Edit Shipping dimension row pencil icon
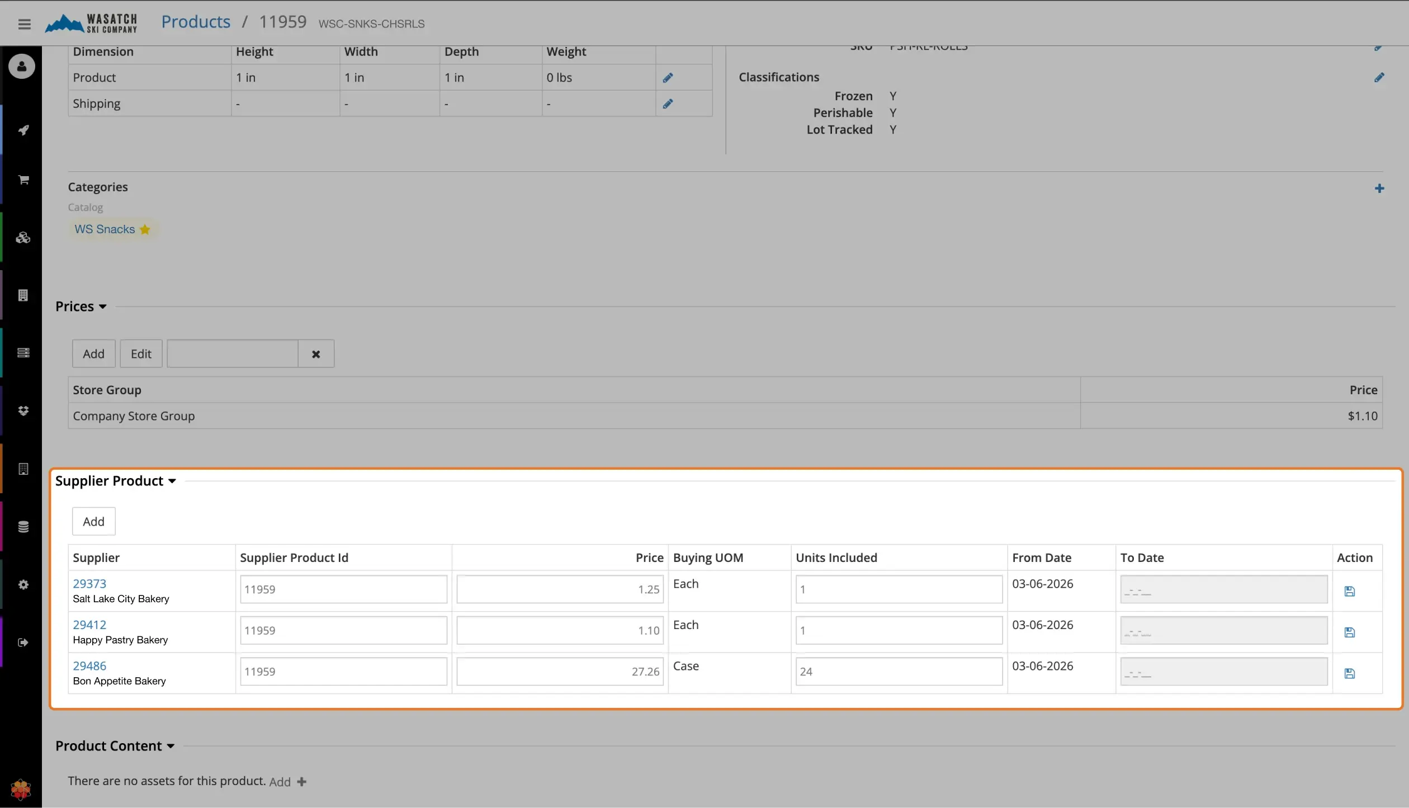This screenshot has width=1409, height=808. coord(668,103)
